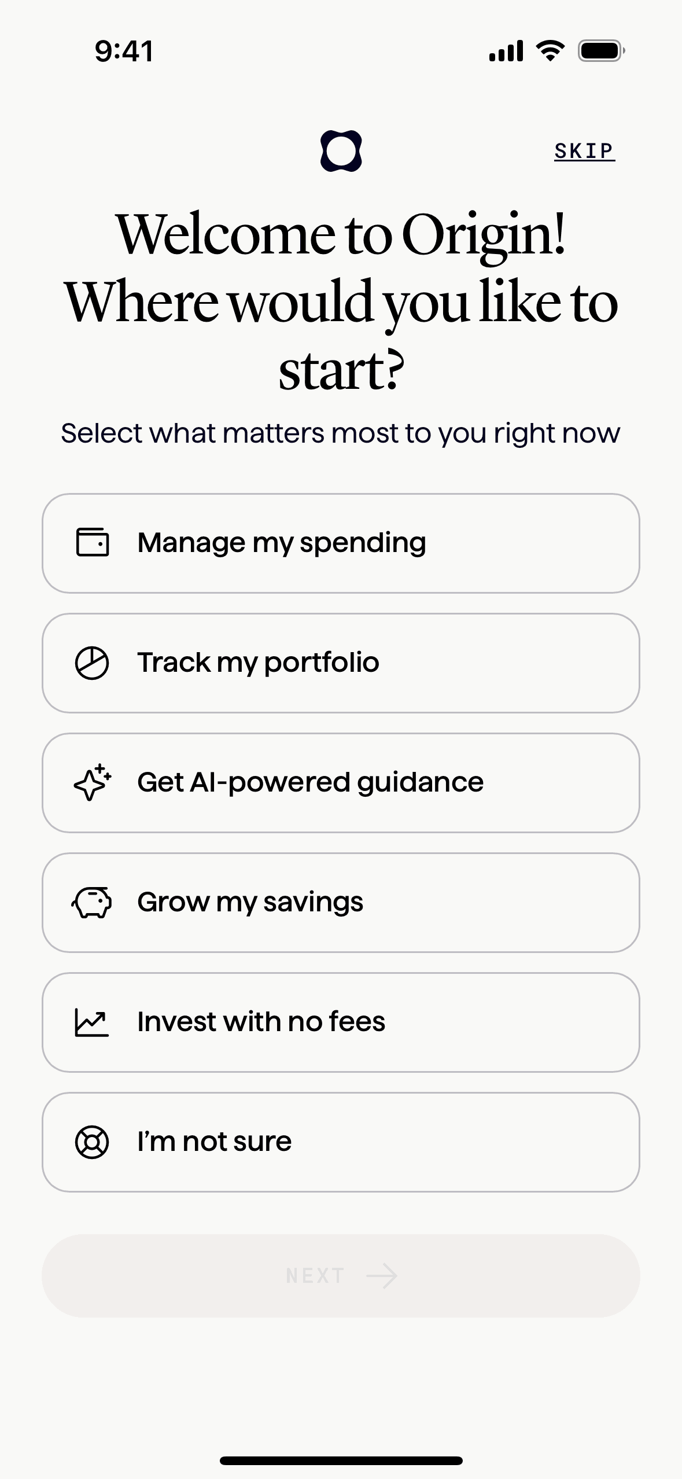
Task: Click the line chart invest icon
Action: tap(92, 1022)
